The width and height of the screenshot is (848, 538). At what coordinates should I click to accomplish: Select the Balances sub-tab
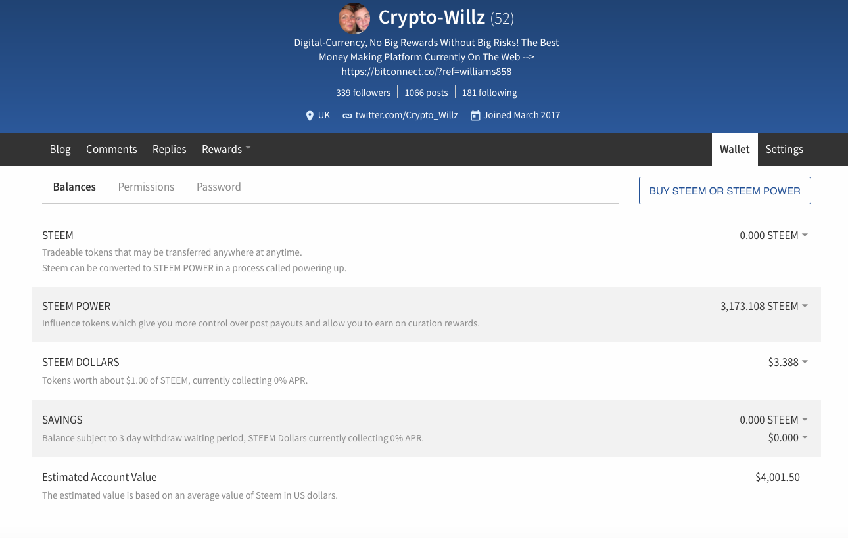74,187
